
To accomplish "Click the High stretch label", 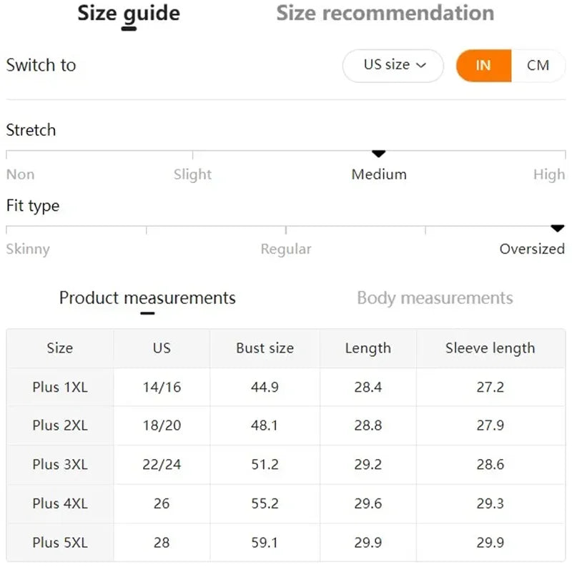I will click(548, 174).
